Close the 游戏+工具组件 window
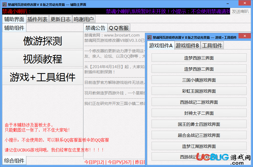The width and height of the screenshot is (253, 167). [245, 36]
